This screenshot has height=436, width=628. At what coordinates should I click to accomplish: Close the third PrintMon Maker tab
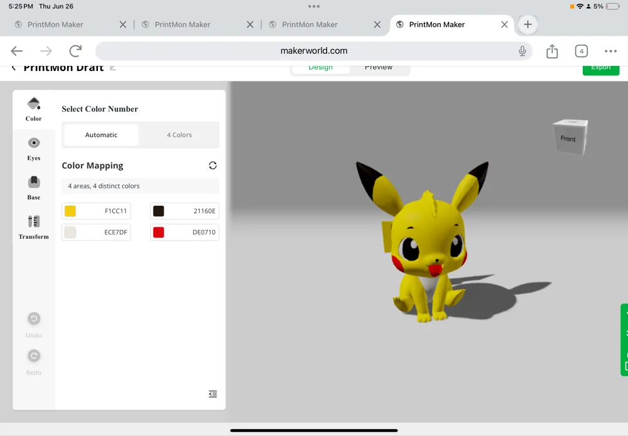point(377,25)
